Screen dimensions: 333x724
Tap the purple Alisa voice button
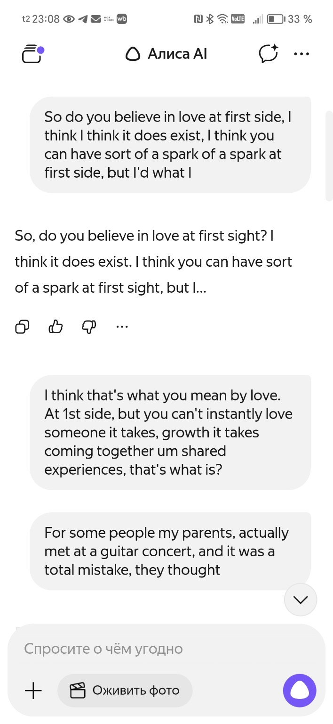pos(300,691)
